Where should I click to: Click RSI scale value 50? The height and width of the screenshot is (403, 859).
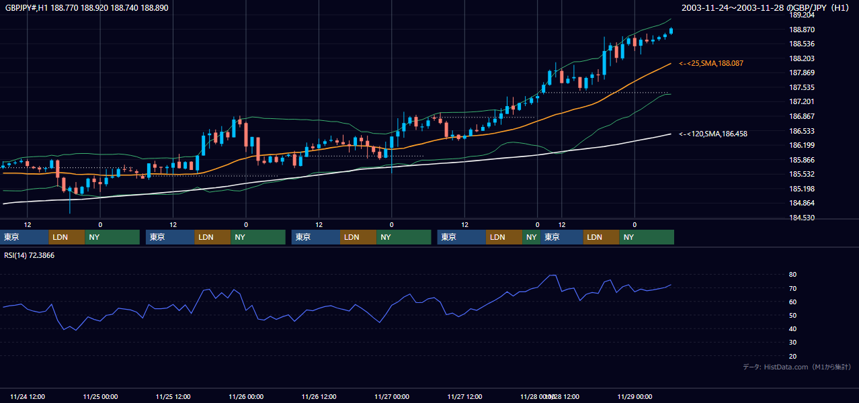[x=792, y=315]
